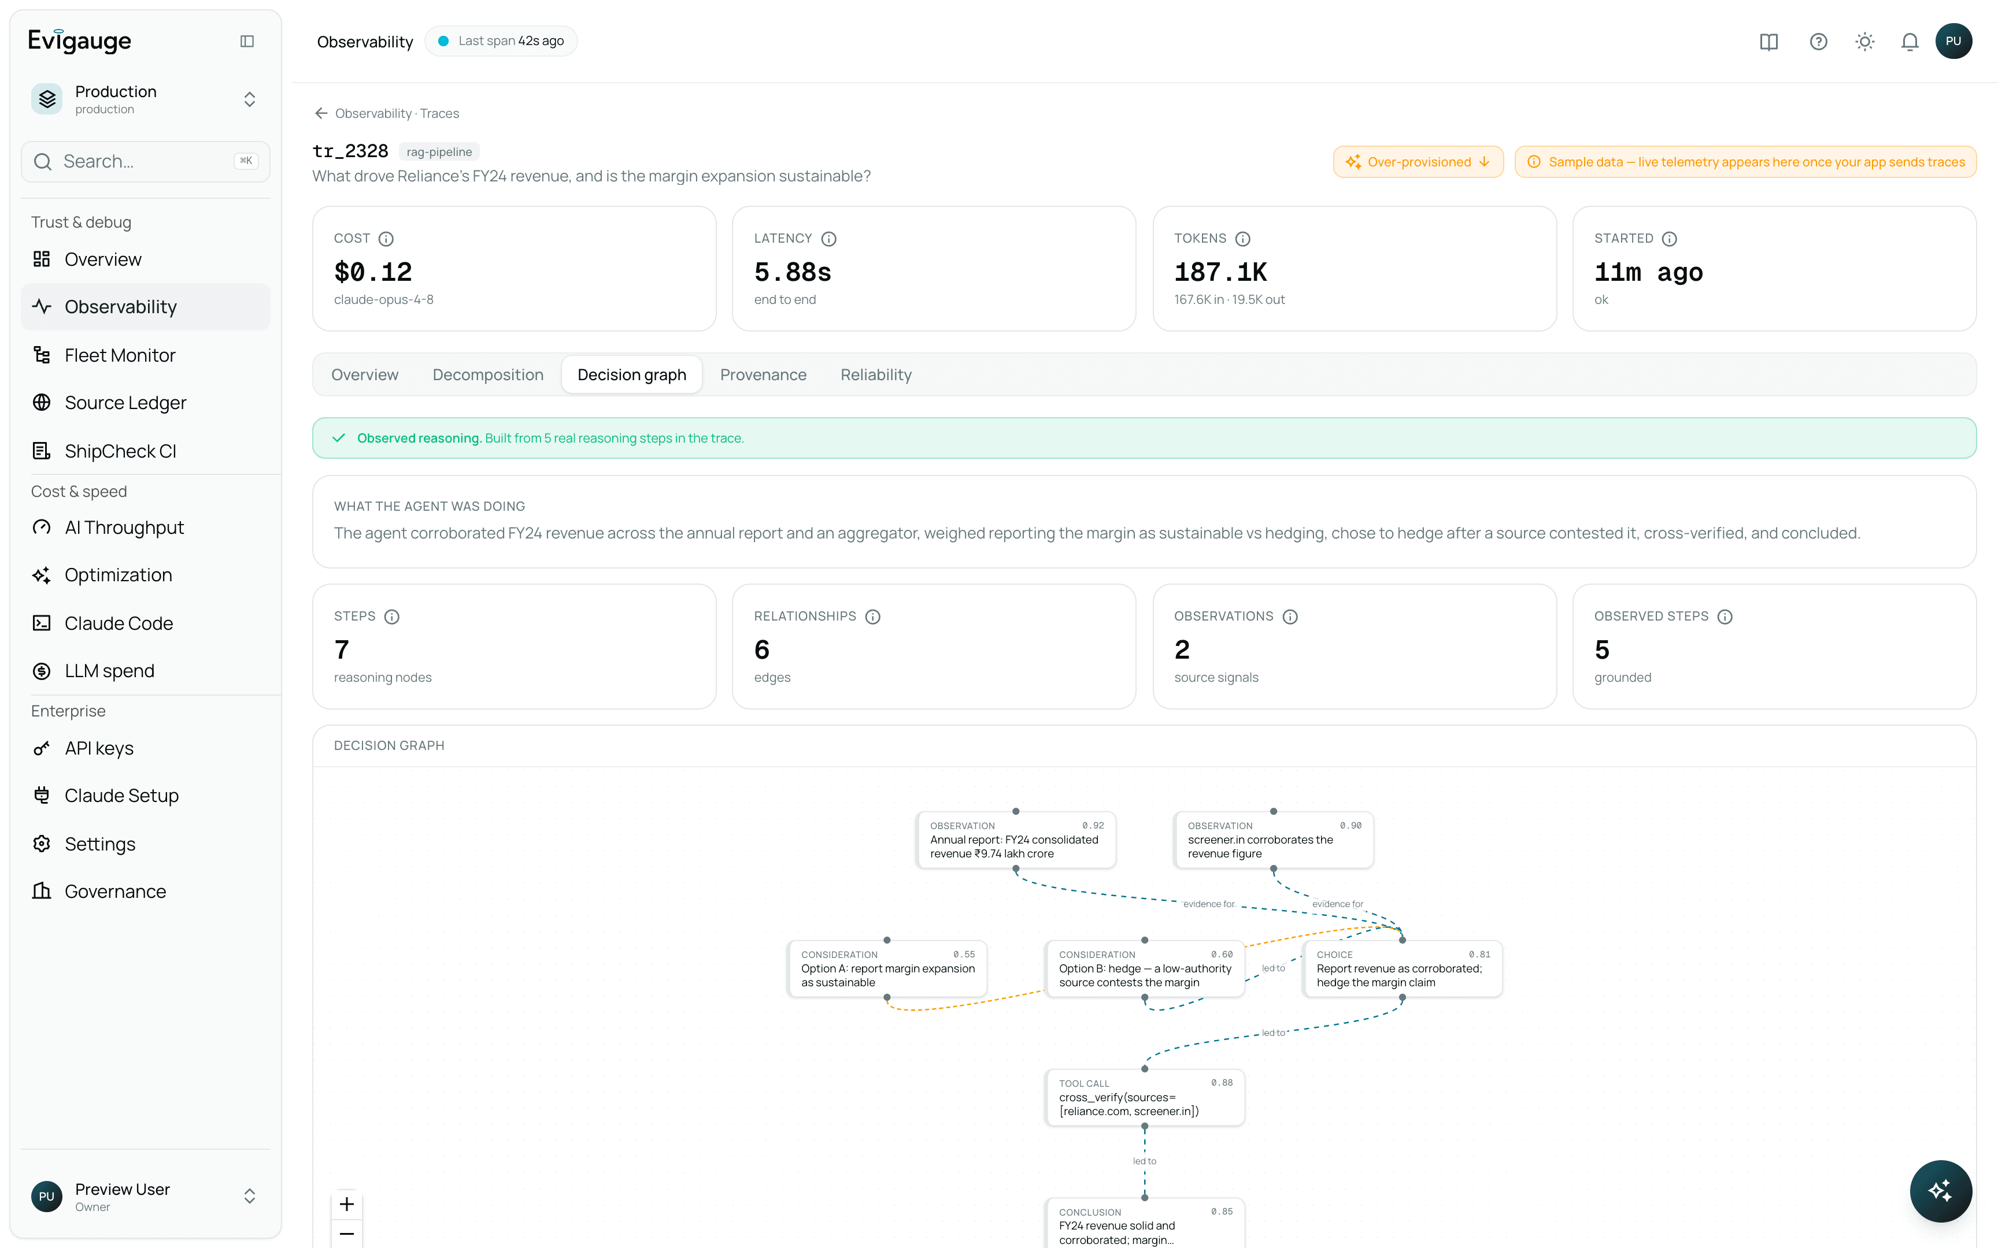Image resolution: width=1998 pixels, height=1248 pixels.
Task: Click the info icon next to OBSERVATIONS
Action: click(x=1290, y=616)
